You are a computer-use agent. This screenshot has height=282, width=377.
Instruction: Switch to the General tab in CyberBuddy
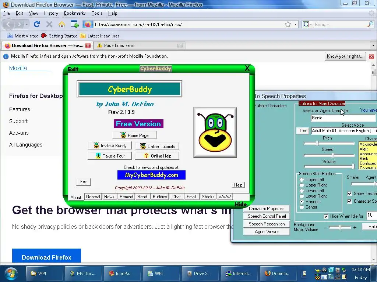93,197
